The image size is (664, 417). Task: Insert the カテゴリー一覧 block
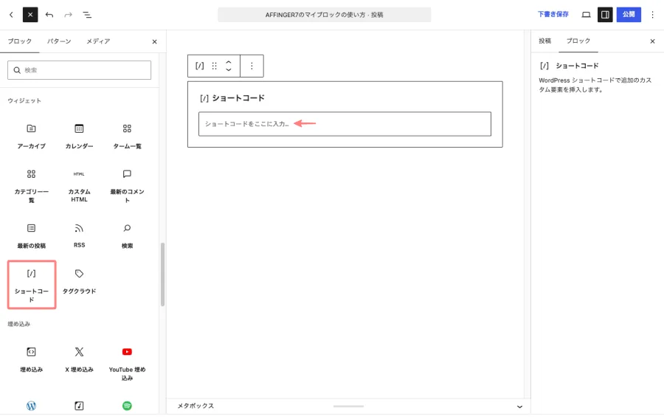click(x=31, y=185)
